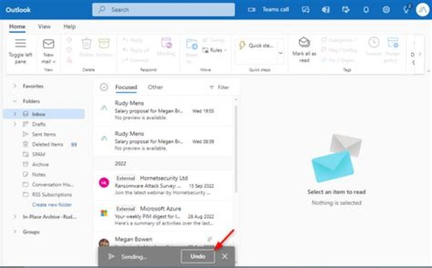Open the Deleted Items folder
The width and height of the screenshot is (432, 268).
(44, 144)
